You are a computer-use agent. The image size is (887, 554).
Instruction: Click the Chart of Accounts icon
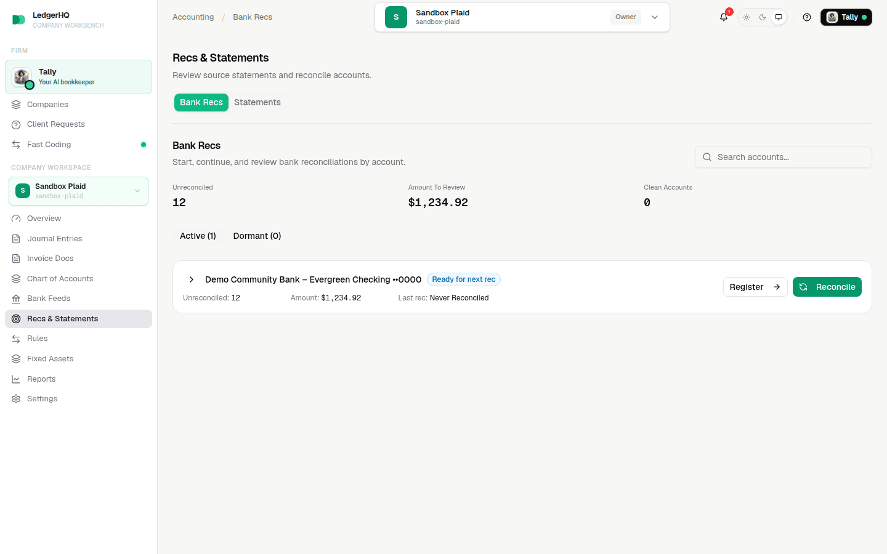click(x=16, y=279)
